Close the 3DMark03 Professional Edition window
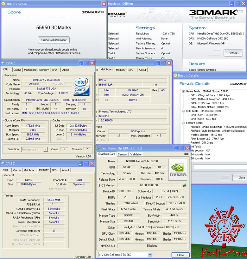Image resolution: width=247 pixels, height=259 pixels. 243,3
